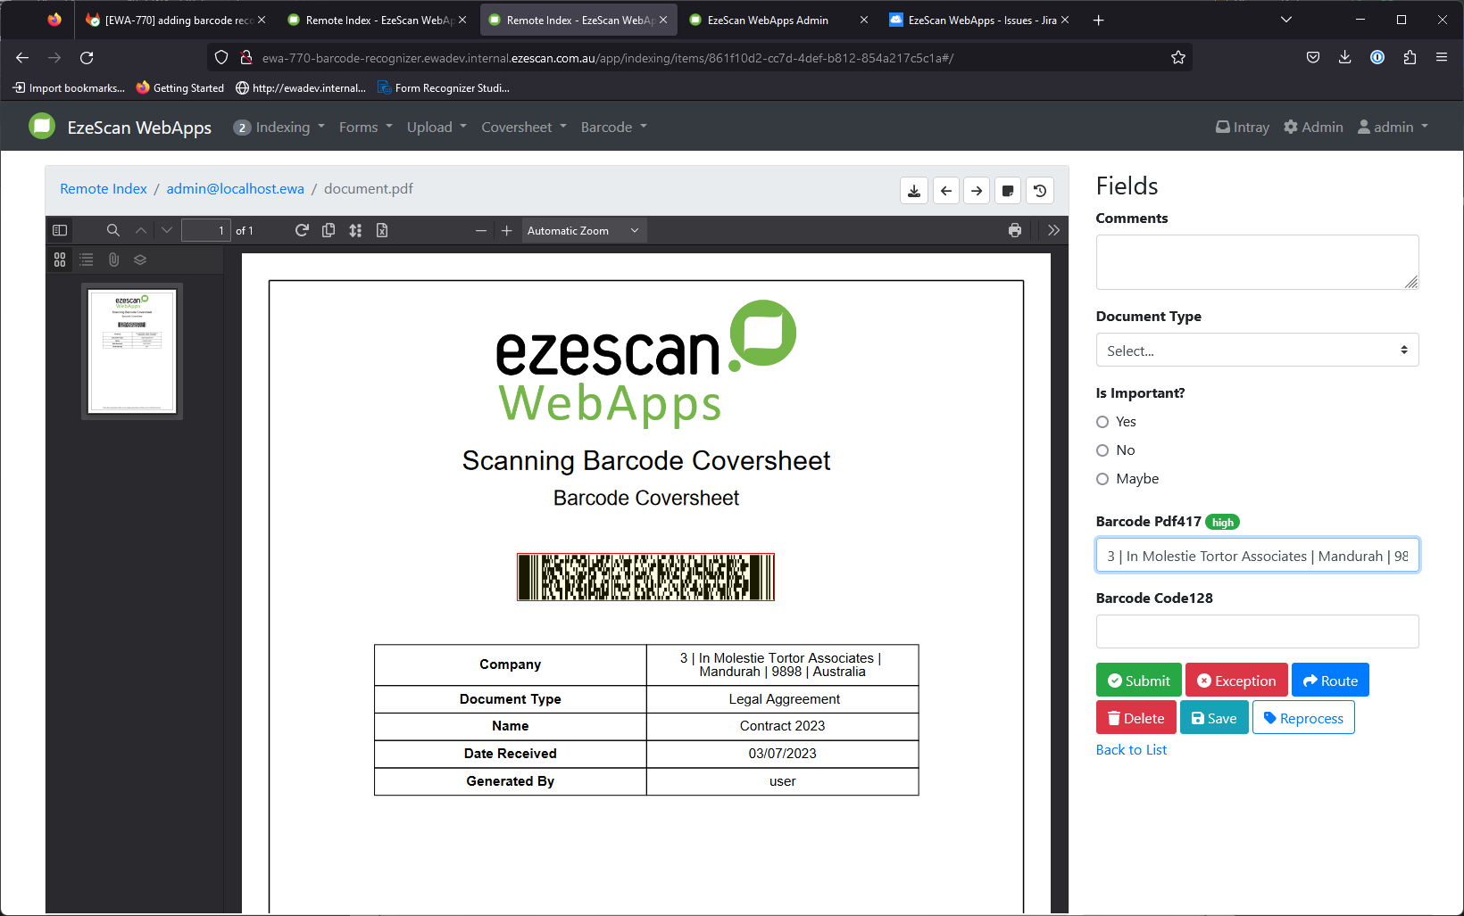Choose Maybe for Is Important
Screen dimensions: 1464x916
click(x=1102, y=479)
